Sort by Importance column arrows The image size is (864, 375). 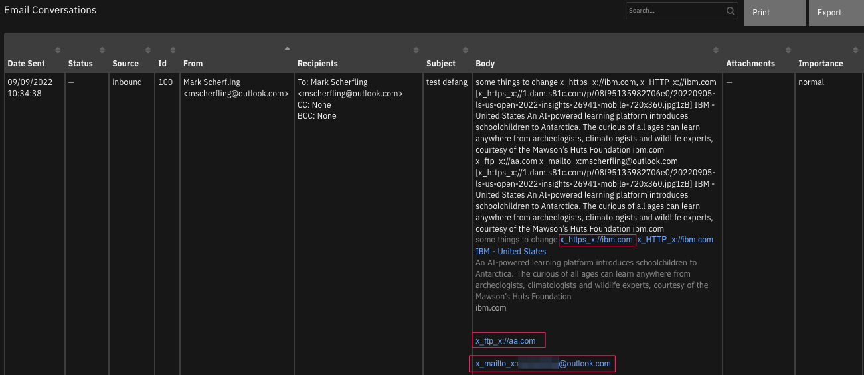(855, 50)
